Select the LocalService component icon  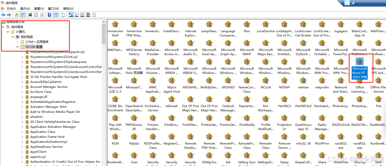266,27
